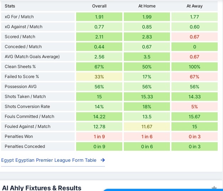The width and height of the screenshot is (223, 191).
Task: Click the At Home Scored / Match 2.83 cell
Action: click(147, 37)
